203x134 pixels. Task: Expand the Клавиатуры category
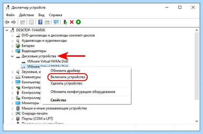click(x=13, y=77)
